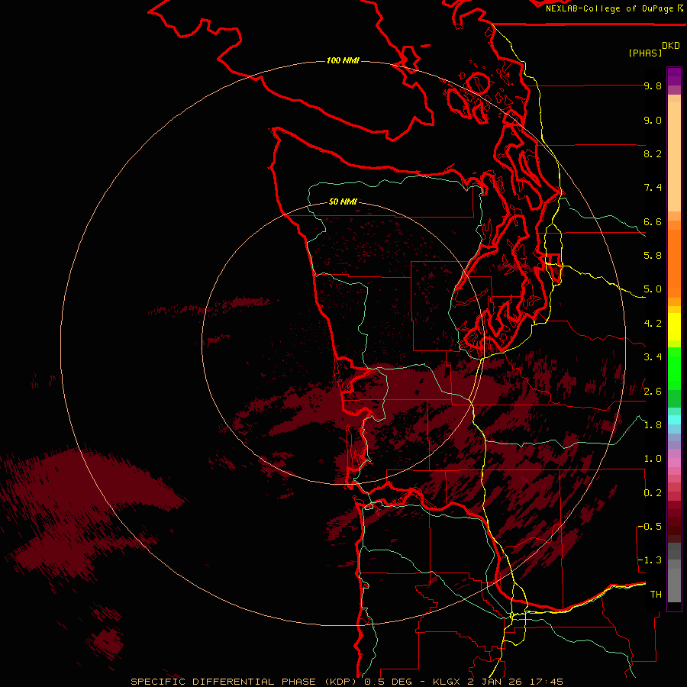
Task: Click the bright green band of color scale
Action: pyautogui.click(x=674, y=369)
